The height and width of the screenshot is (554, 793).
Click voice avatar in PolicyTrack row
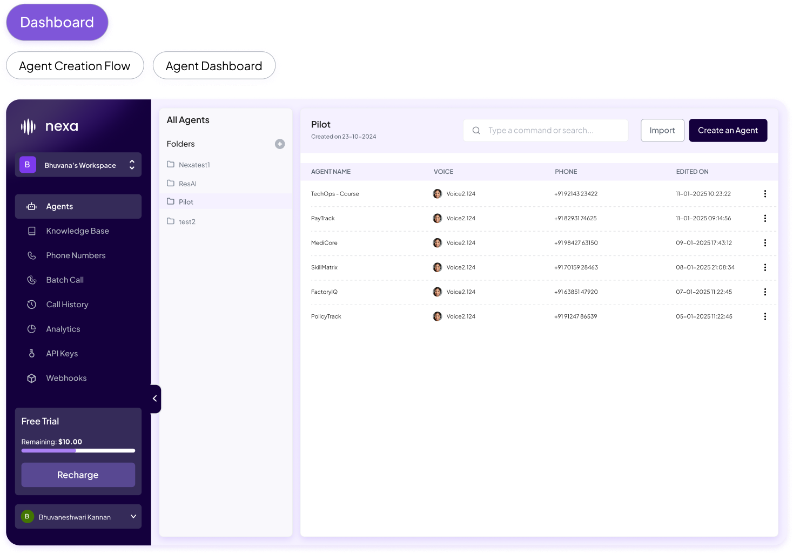(x=438, y=316)
